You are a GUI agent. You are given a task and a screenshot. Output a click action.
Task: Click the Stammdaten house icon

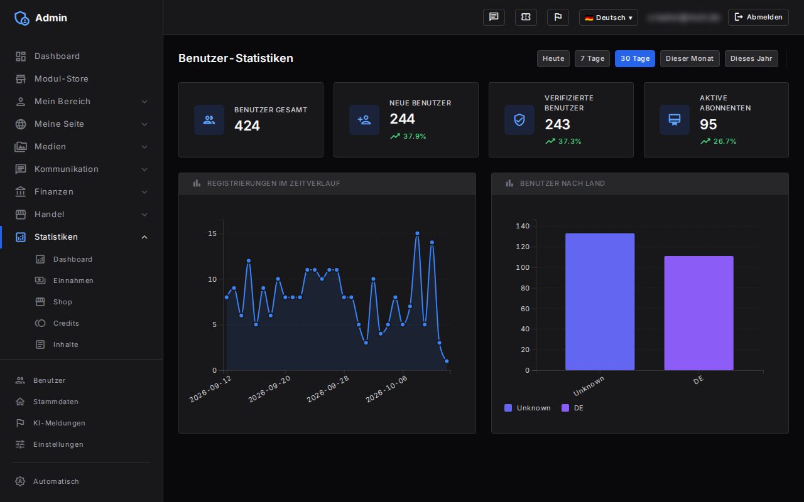(20, 402)
